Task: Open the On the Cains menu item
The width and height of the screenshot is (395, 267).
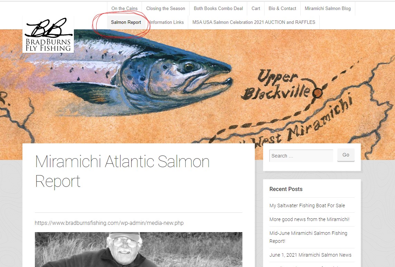Action: 124,8
